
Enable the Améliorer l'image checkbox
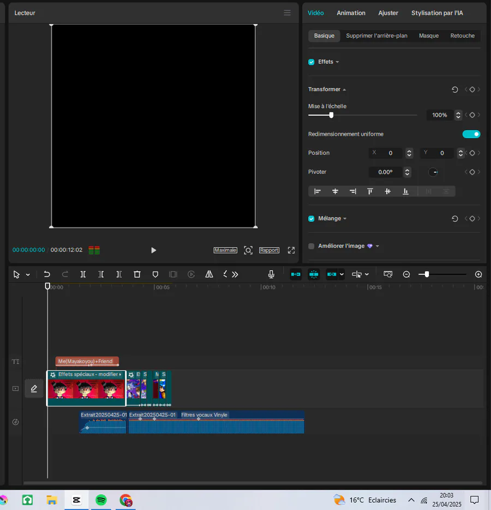312,246
